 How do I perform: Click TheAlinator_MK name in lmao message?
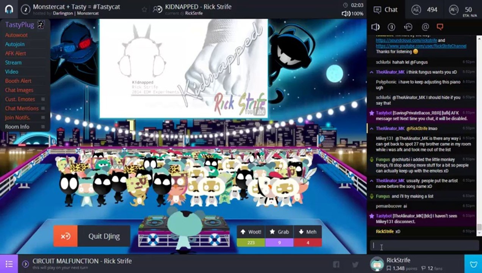coord(390,129)
